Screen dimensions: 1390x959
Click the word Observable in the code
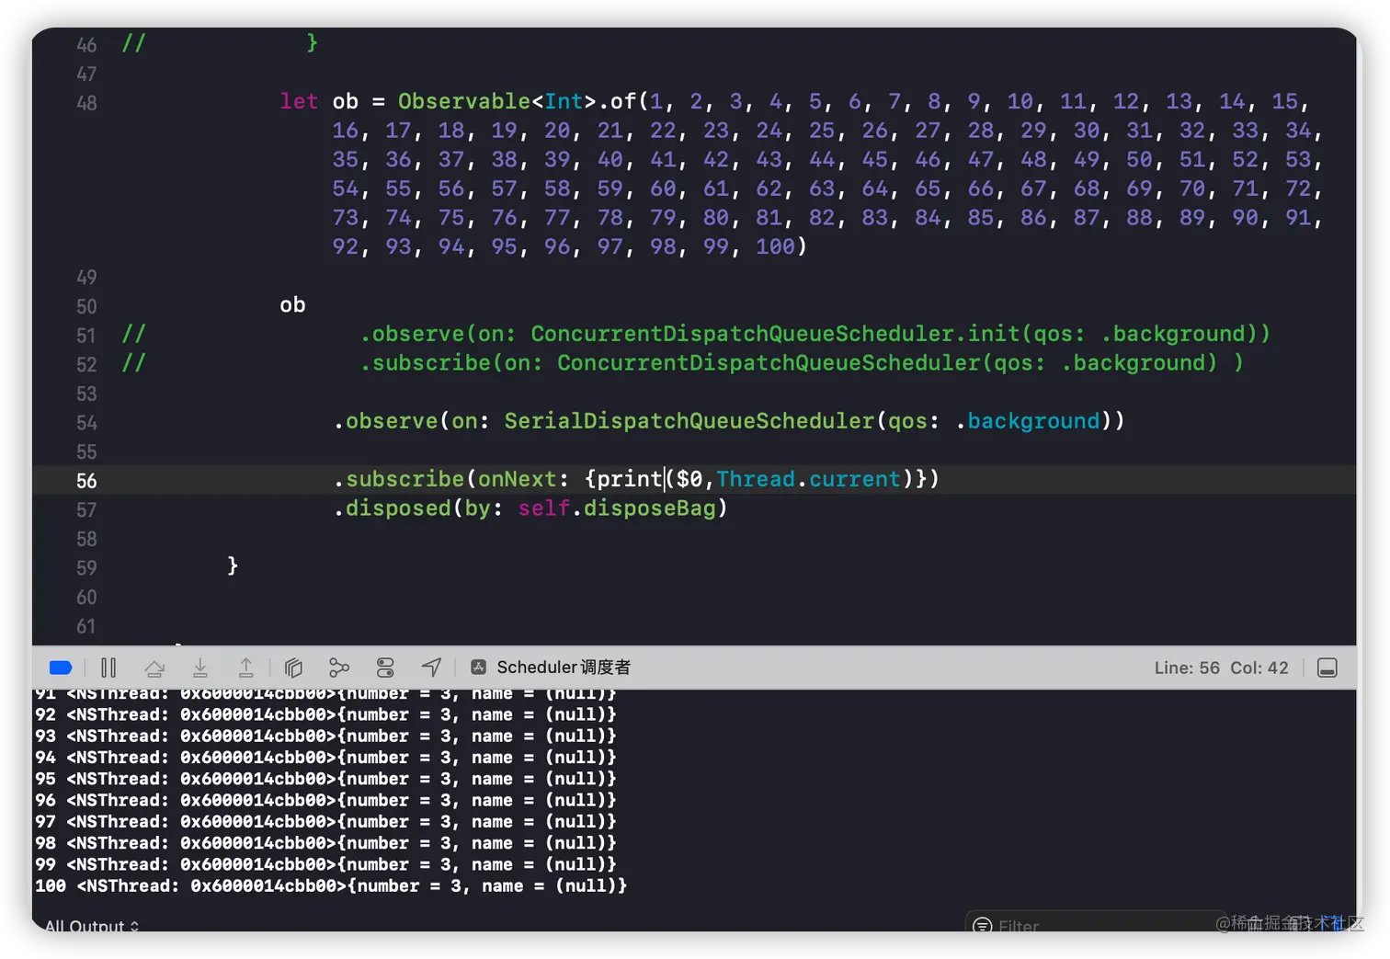[x=464, y=101]
